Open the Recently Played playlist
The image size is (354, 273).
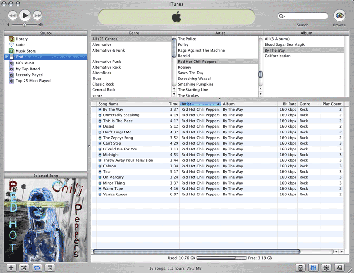point(29,75)
